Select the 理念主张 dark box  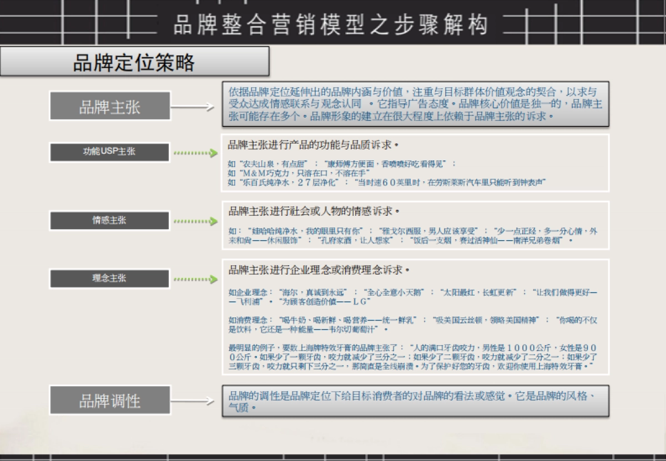[109, 278]
